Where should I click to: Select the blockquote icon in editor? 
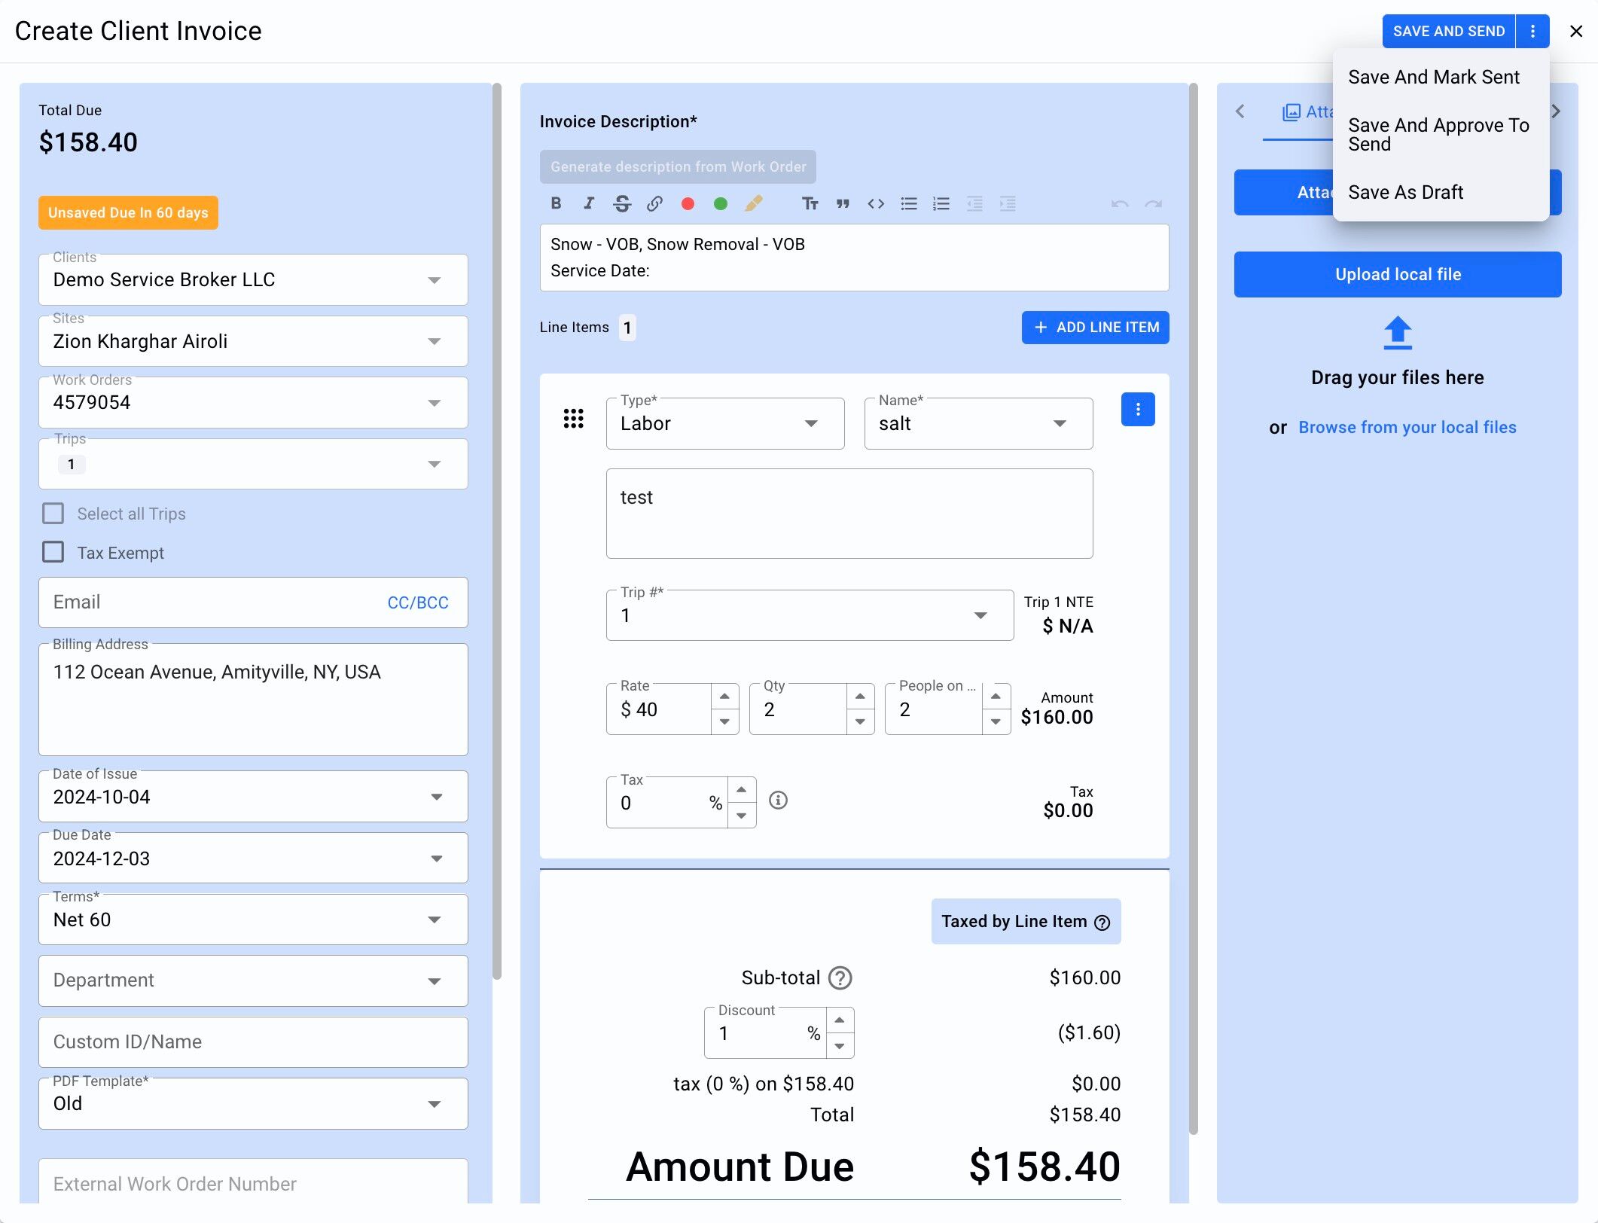(843, 203)
